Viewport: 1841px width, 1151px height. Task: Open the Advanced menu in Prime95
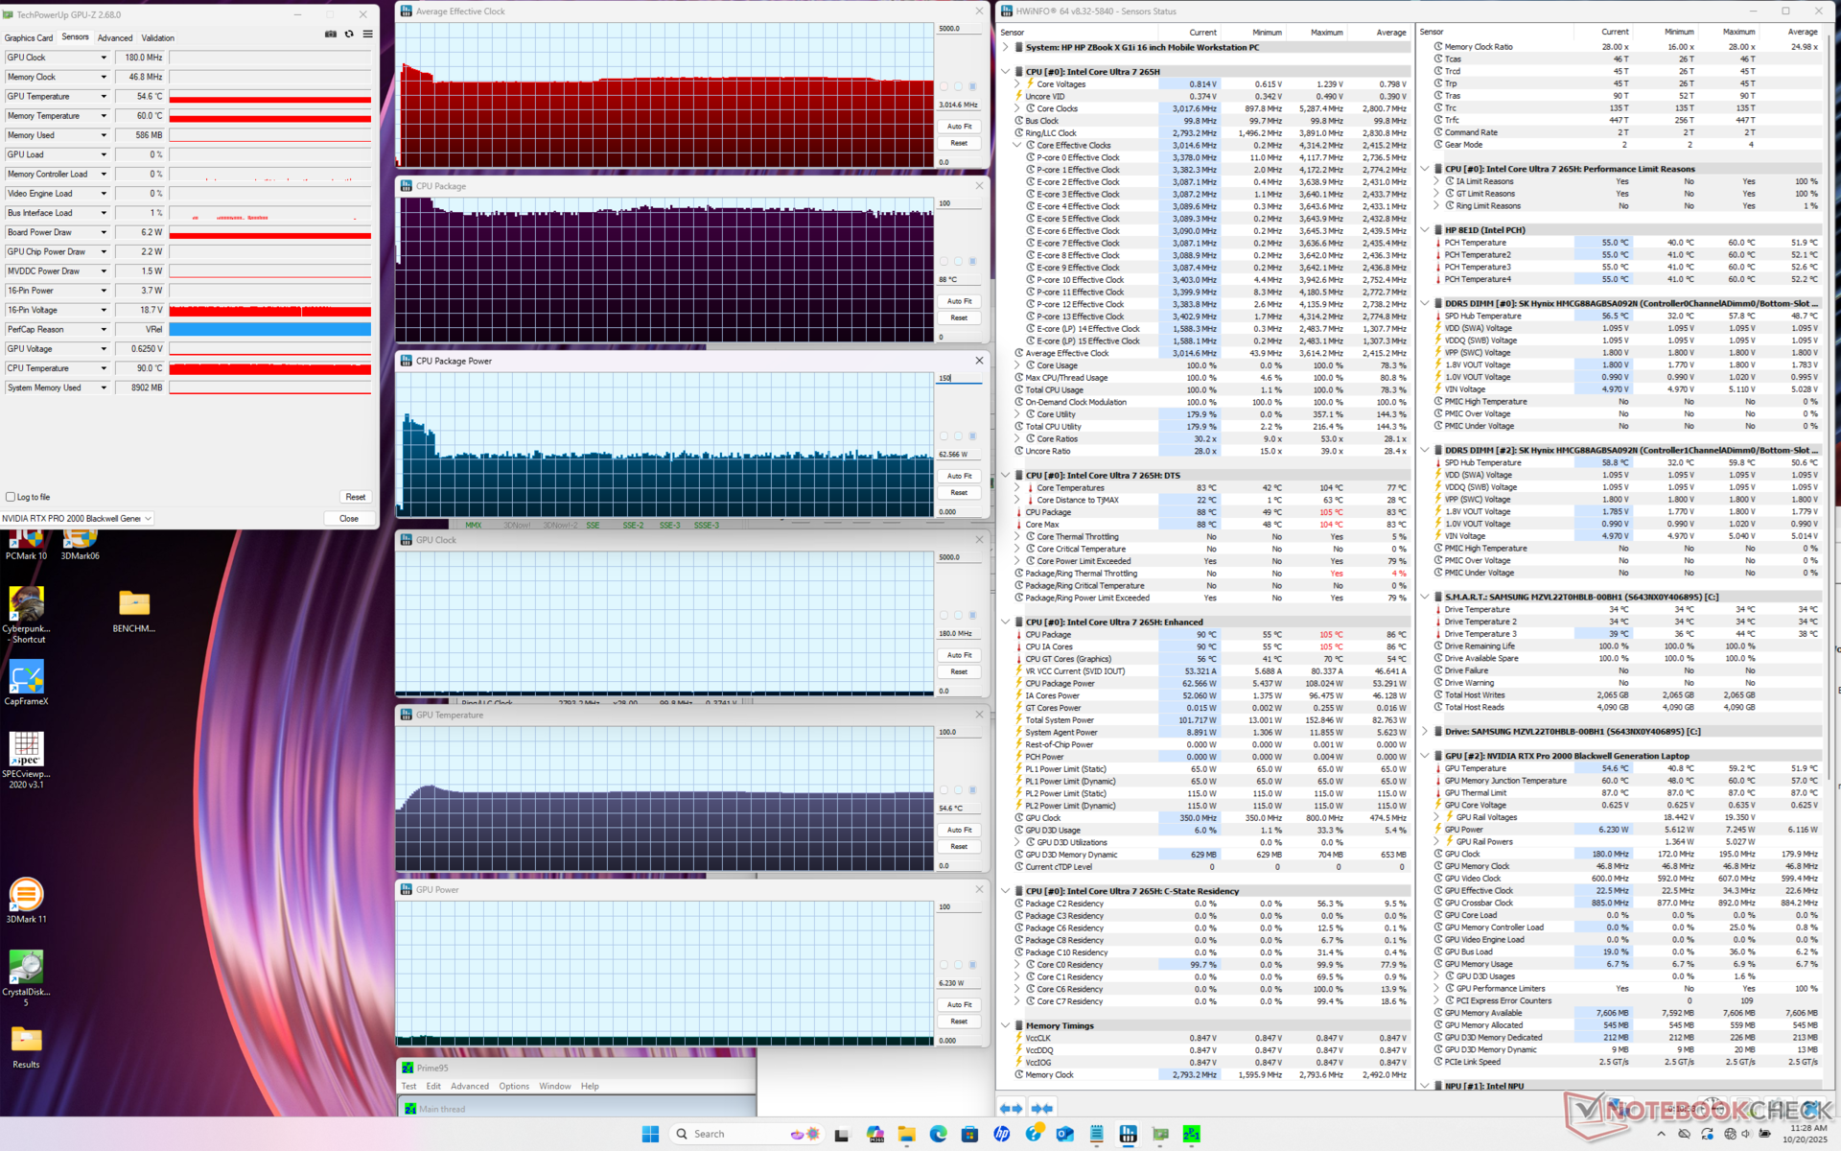pos(470,1087)
